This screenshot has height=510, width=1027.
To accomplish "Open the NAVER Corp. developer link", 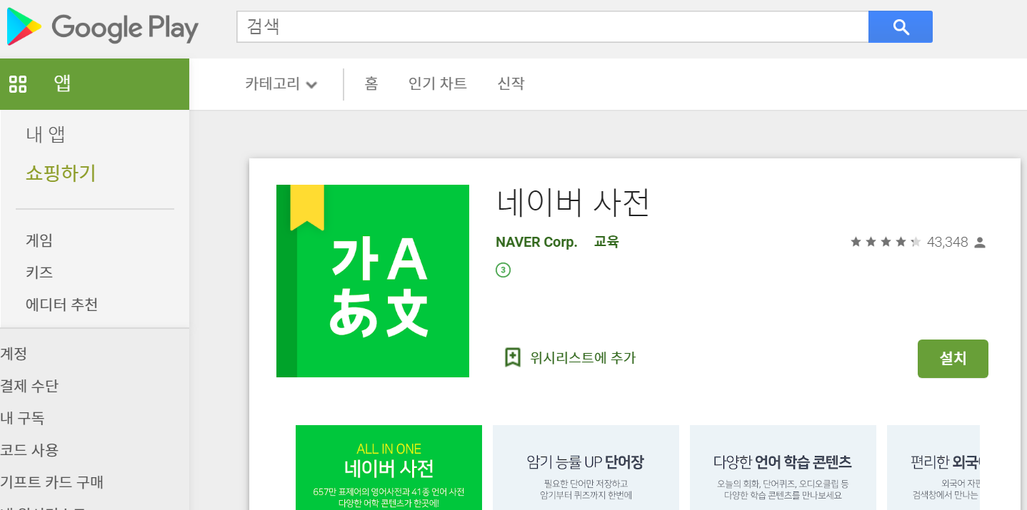I will pyautogui.click(x=536, y=242).
